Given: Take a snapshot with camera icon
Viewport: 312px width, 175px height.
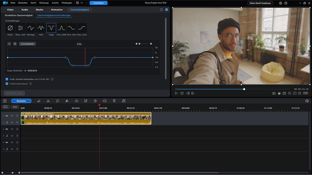Looking at the screenshot, I should coord(274,93).
